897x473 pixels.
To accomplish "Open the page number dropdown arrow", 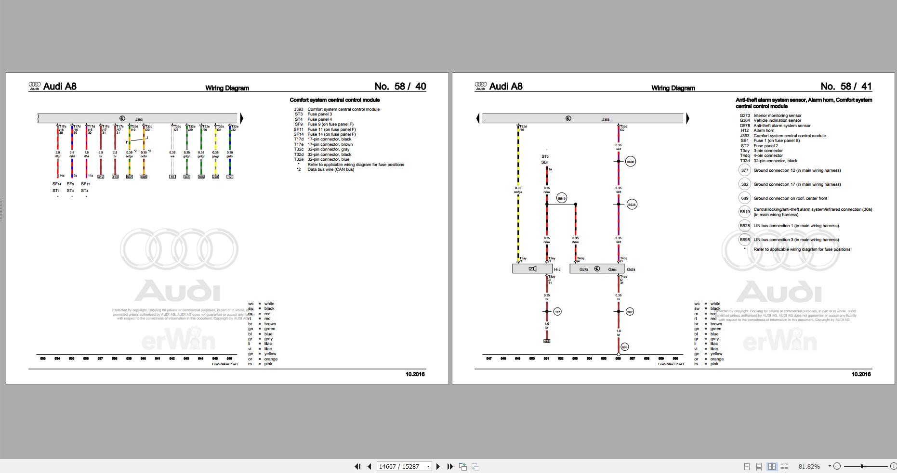I will [428, 466].
